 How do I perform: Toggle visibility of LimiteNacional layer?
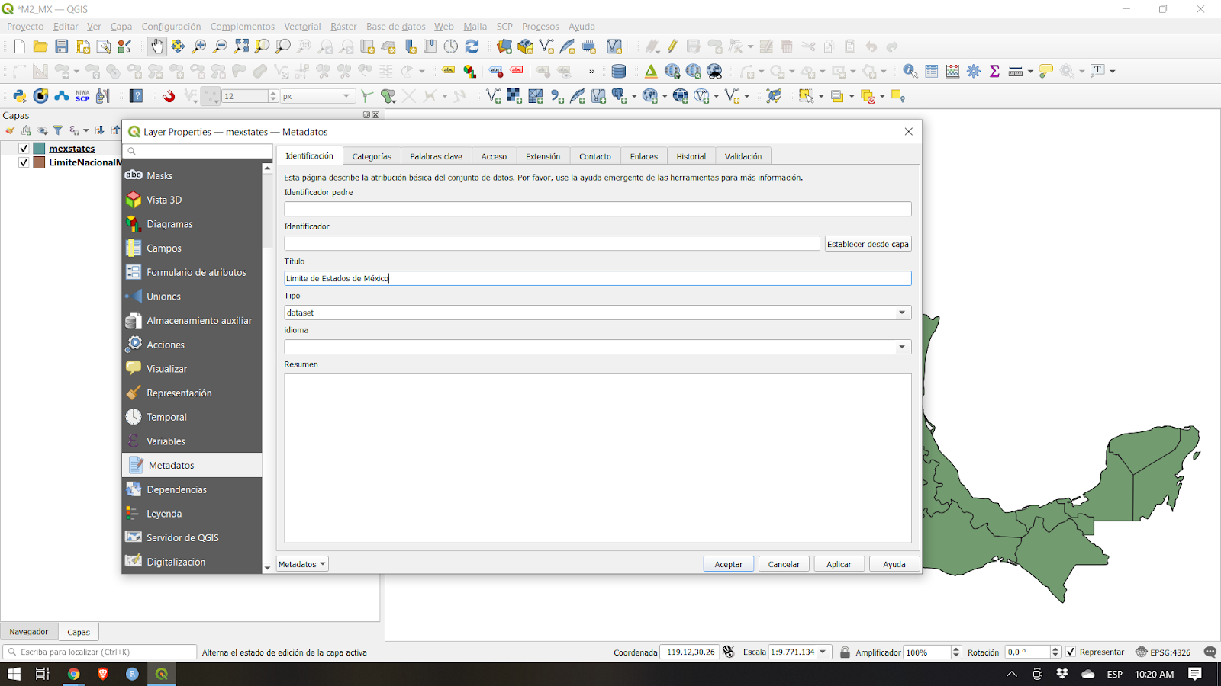[24, 162]
